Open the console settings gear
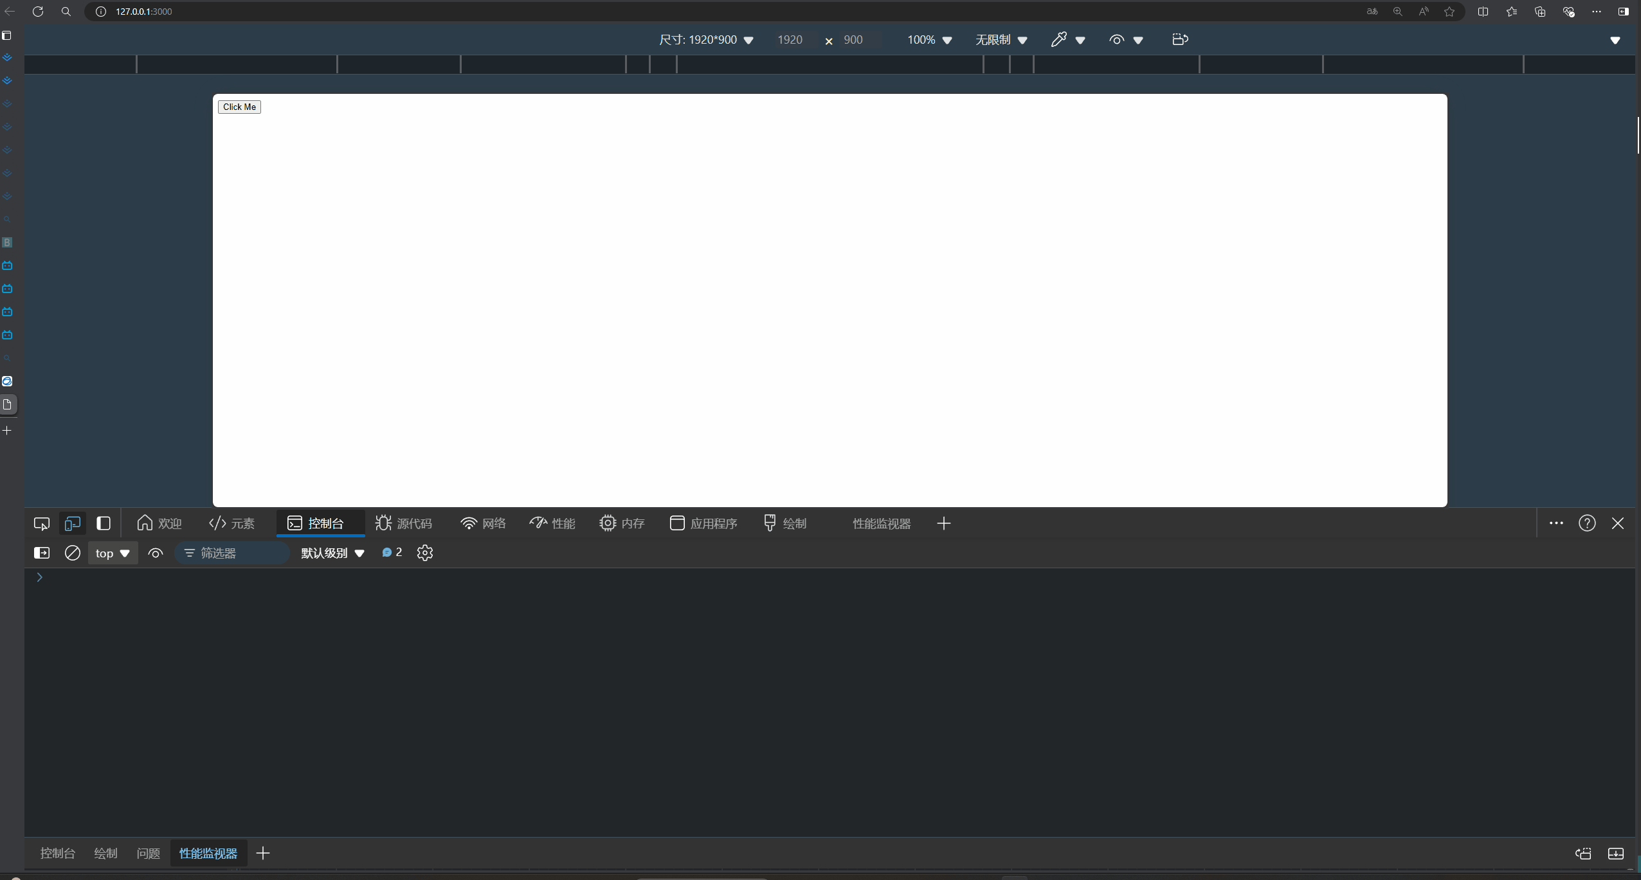 (x=424, y=552)
